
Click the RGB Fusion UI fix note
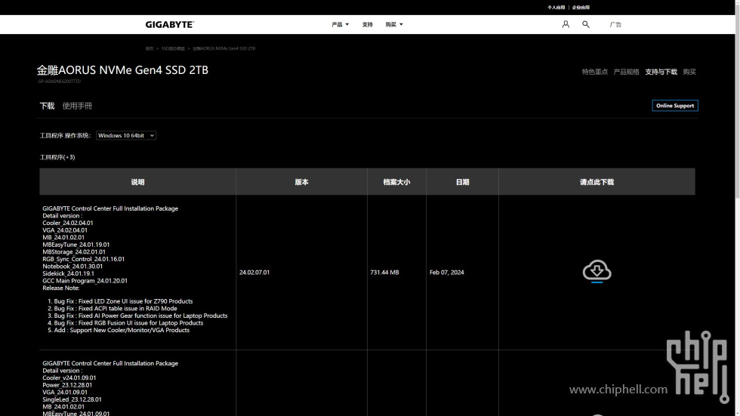click(x=128, y=323)
